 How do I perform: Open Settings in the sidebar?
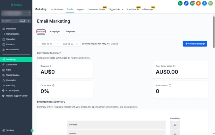click(10, 131)
